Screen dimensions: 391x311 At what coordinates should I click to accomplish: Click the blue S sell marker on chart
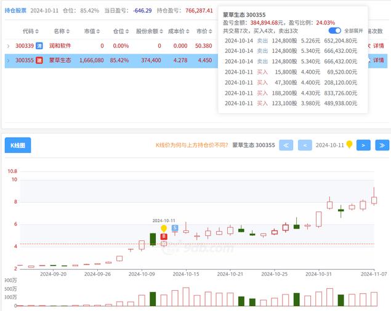click(175, 227)
